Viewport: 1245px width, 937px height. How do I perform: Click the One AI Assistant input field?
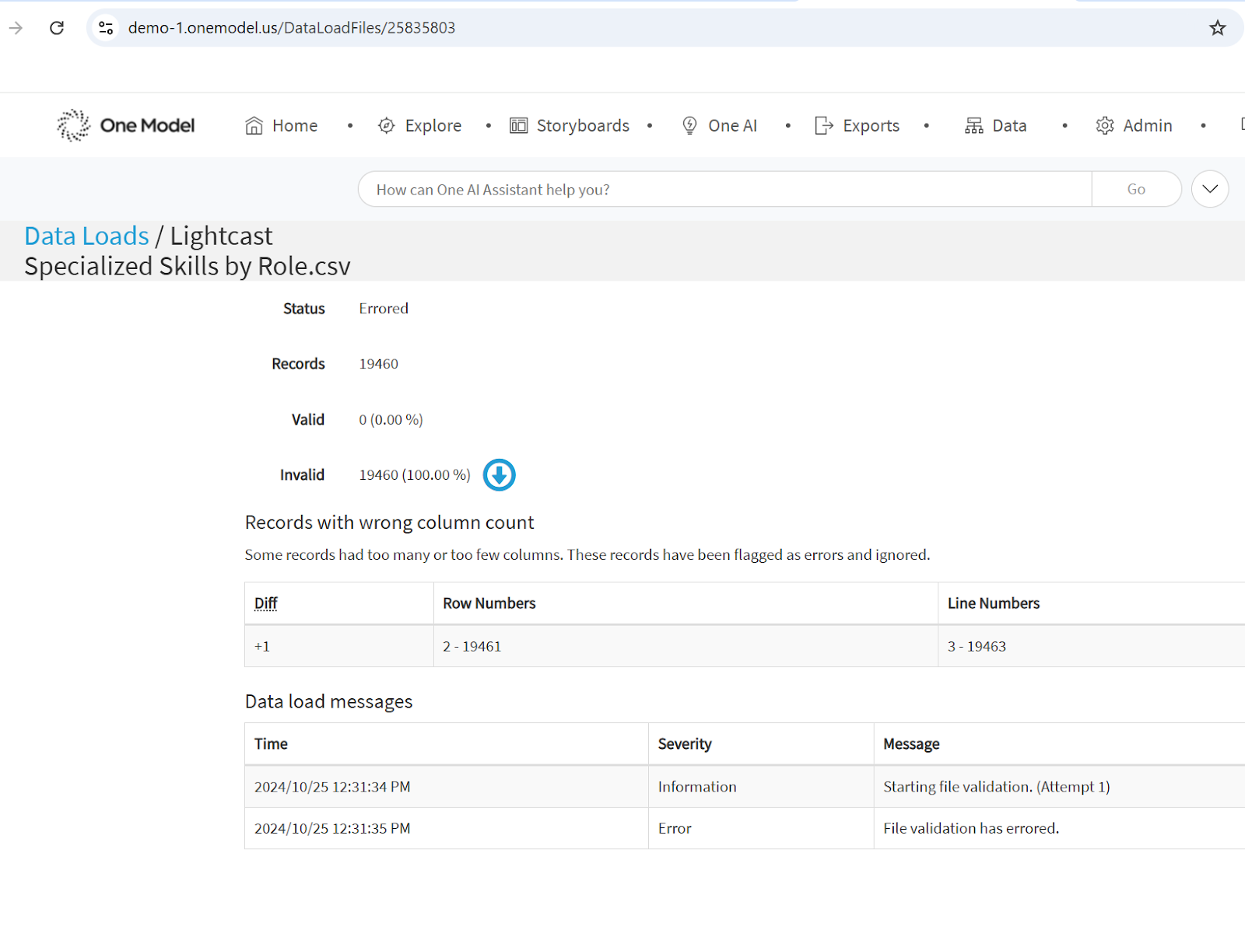[x=724, y=189]
